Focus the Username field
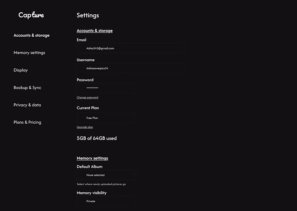This screenshot has width=297, height=211. pyautogui.click(x=130, y=68)
